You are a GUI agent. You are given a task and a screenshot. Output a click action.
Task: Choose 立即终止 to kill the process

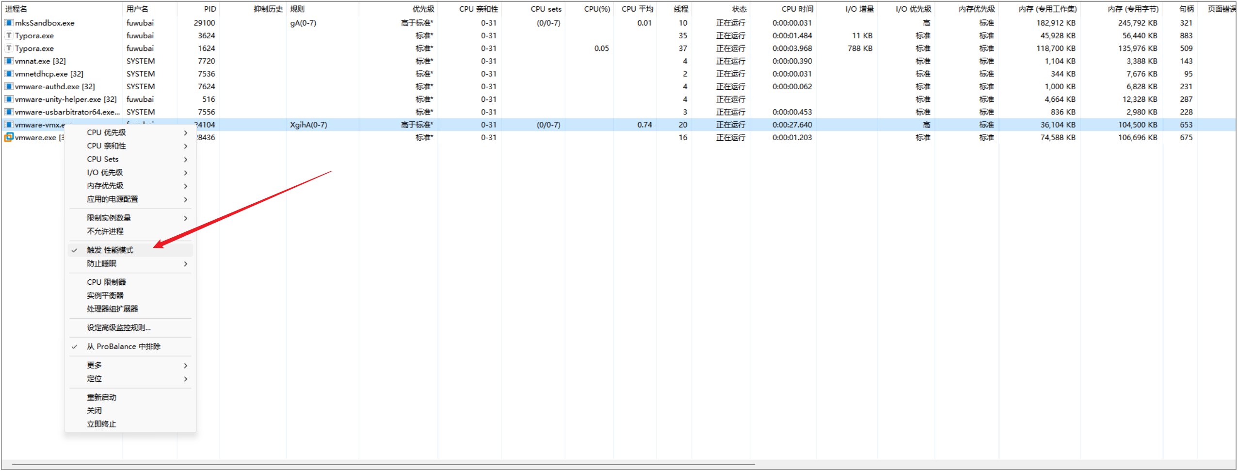click(x=131, y=424)
